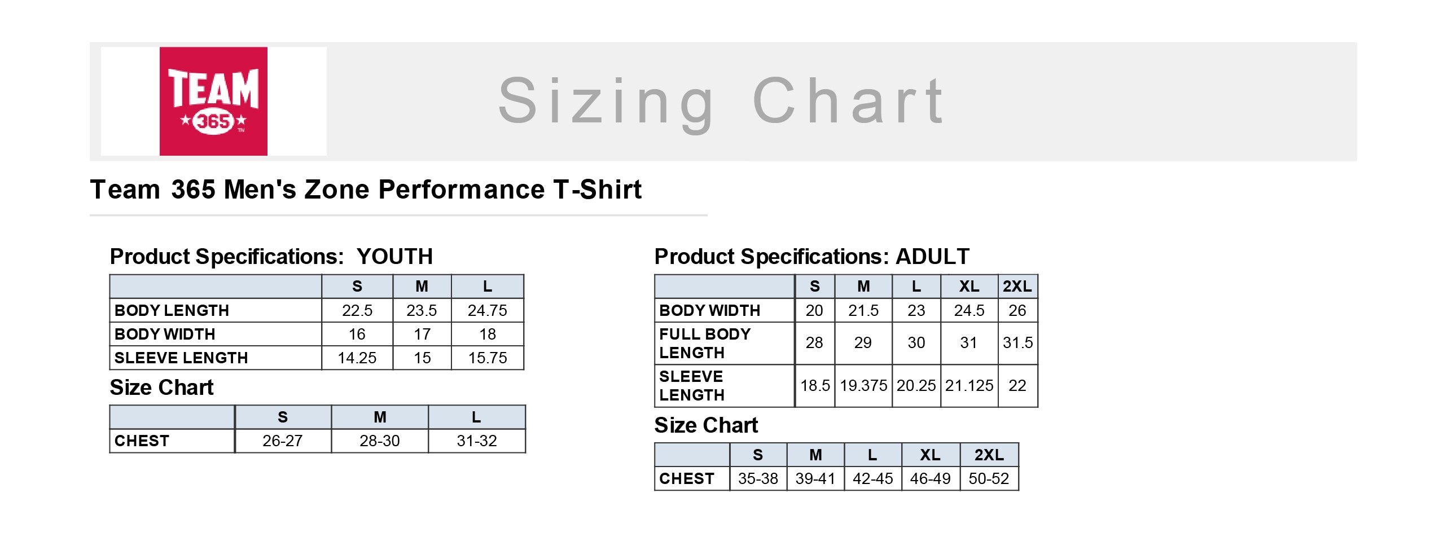Select the youth medium sleeve length 15 cell
Image resolution: width=1439 pixels, height=550 pixels.
click(x=422, y=358)
